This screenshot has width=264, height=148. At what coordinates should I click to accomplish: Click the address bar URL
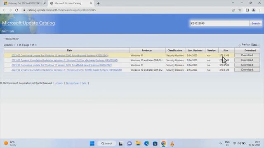click(x=61, y=10)
